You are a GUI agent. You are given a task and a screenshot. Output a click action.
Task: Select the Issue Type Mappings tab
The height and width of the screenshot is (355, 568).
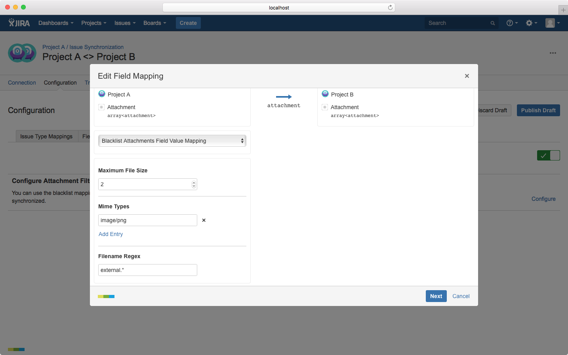click(x=46, y=136)
